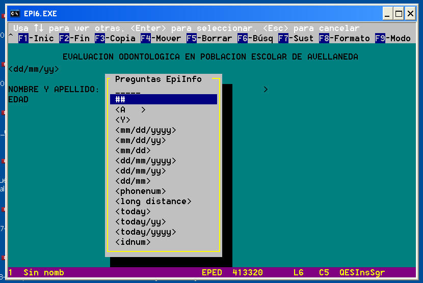Choose the <A > uppercase field type

click(130, 110)
